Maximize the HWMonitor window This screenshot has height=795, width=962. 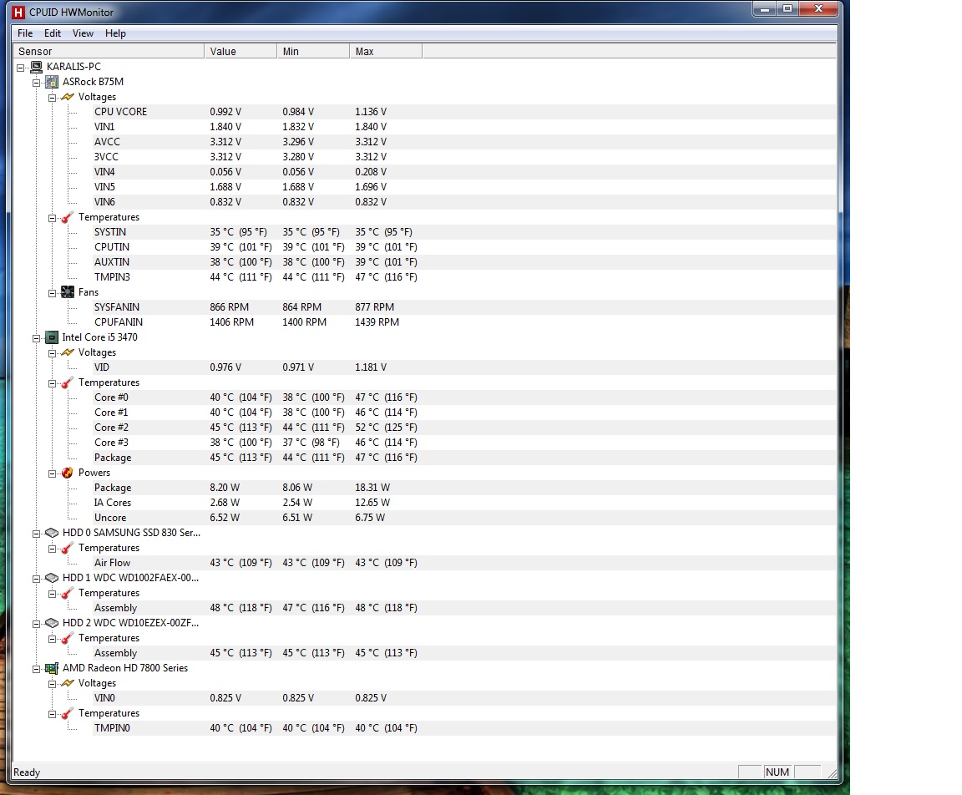[787, 8]
